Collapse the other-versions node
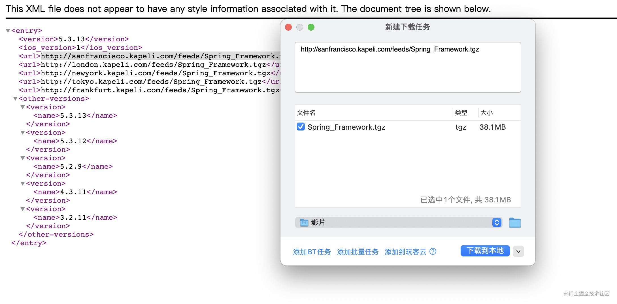 pos(15,99)
